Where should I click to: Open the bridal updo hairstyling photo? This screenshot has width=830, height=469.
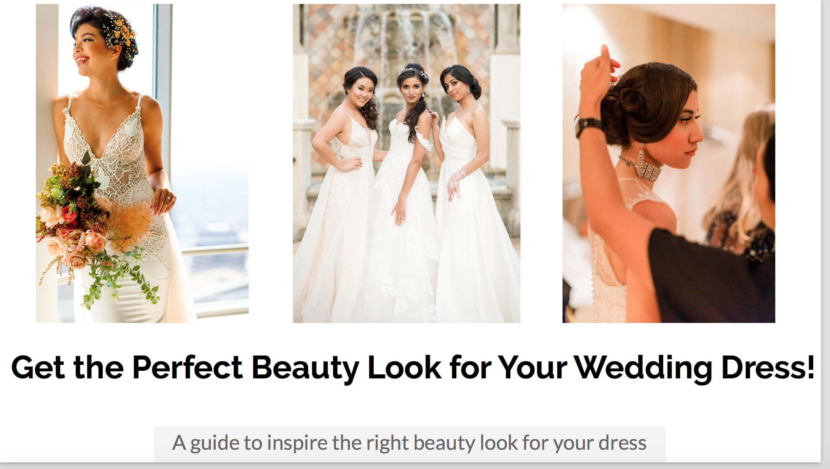pos(669,163)
